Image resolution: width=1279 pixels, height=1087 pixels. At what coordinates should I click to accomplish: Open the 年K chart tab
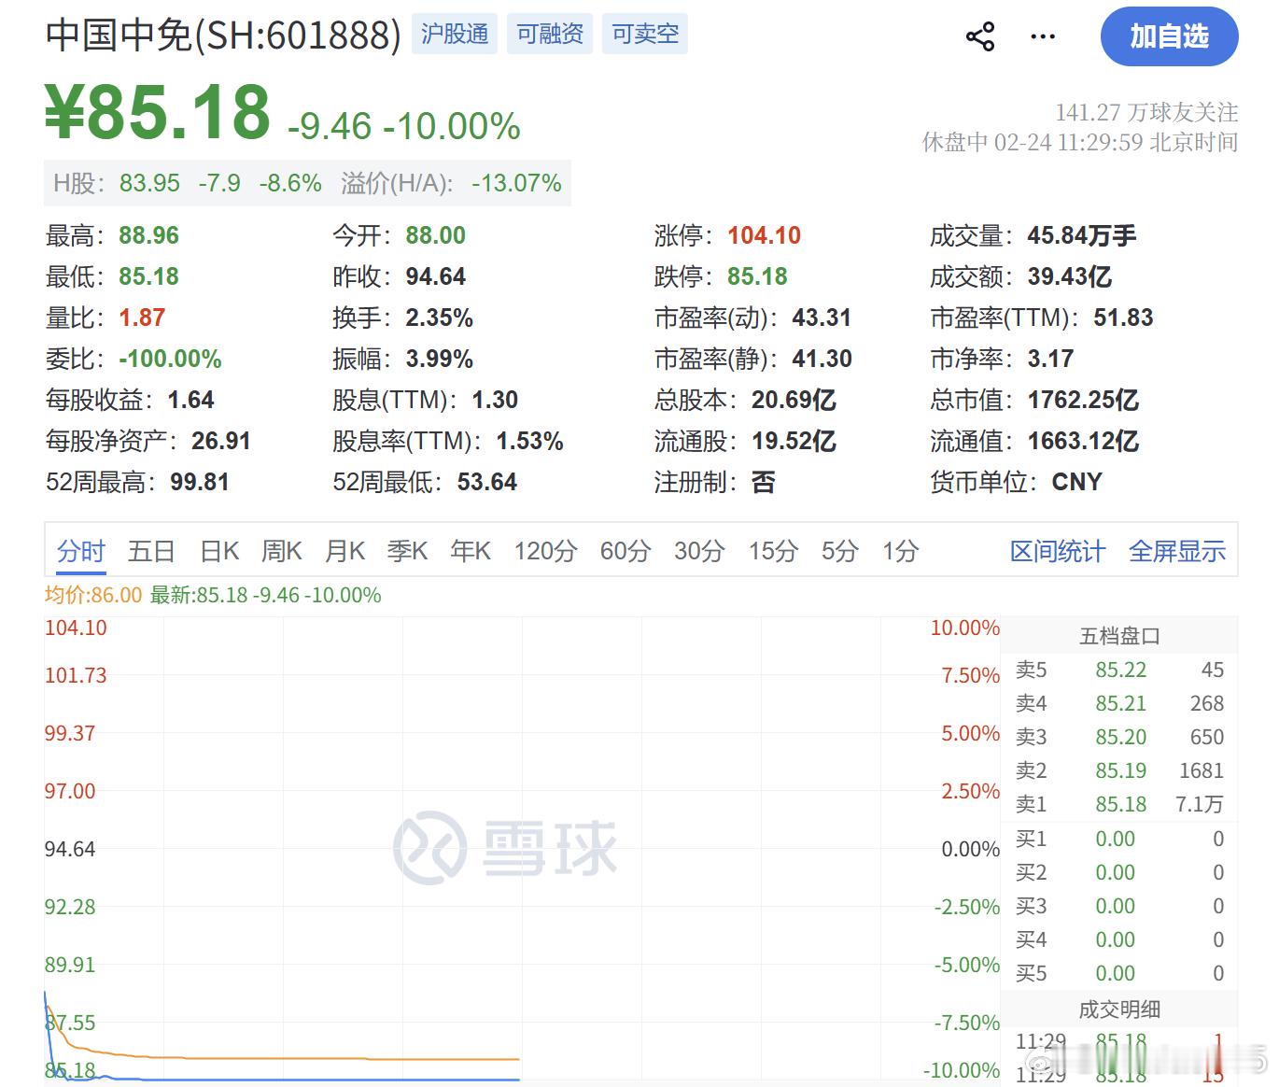coord(471,551)
